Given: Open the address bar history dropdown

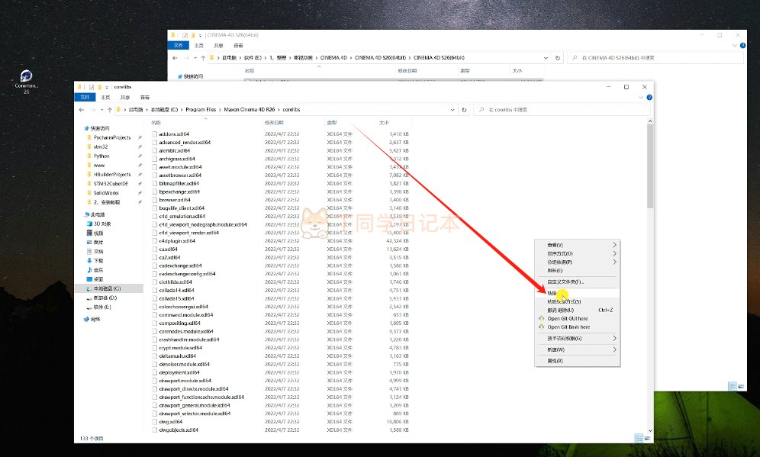Looking at the screenshot, I should pos(454,110).
